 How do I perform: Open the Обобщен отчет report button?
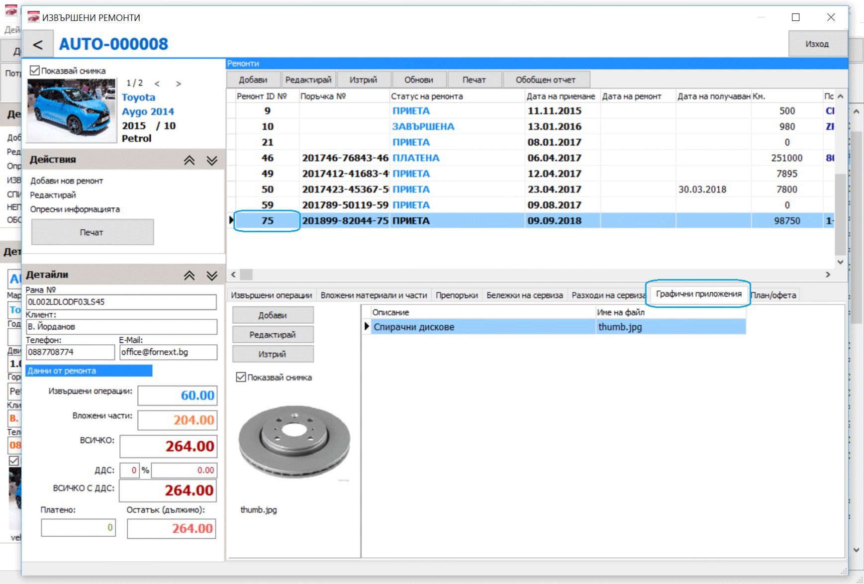click(x=546, y=80)
